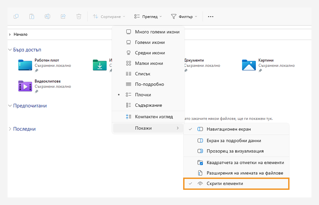The height and width of the screenshot is (205, 319).
Task: Click the Paste clipboard icon
Action: [32, 17]
